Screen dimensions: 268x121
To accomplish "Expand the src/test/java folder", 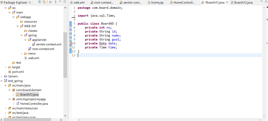I will pos(5,113).
